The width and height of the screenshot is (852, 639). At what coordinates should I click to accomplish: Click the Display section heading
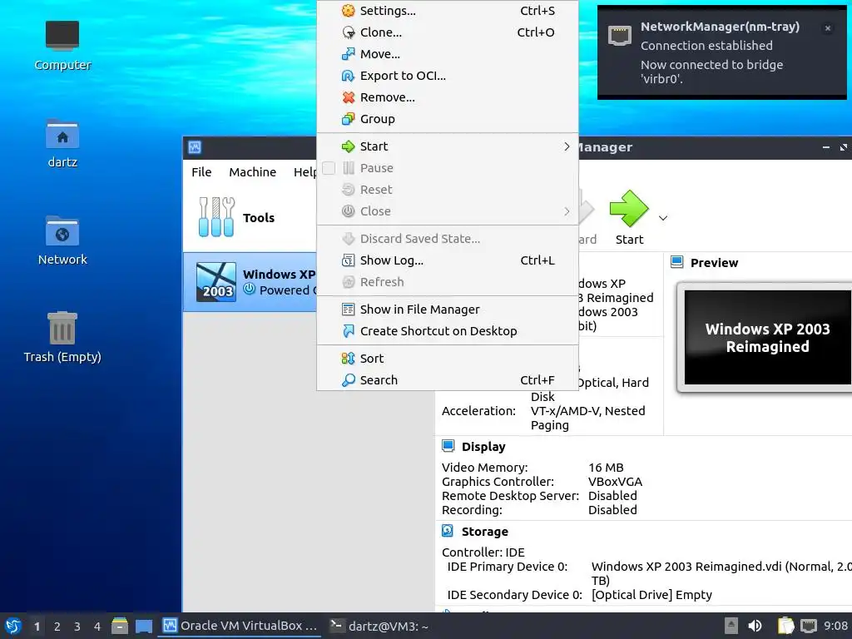(x=483, y=447)
